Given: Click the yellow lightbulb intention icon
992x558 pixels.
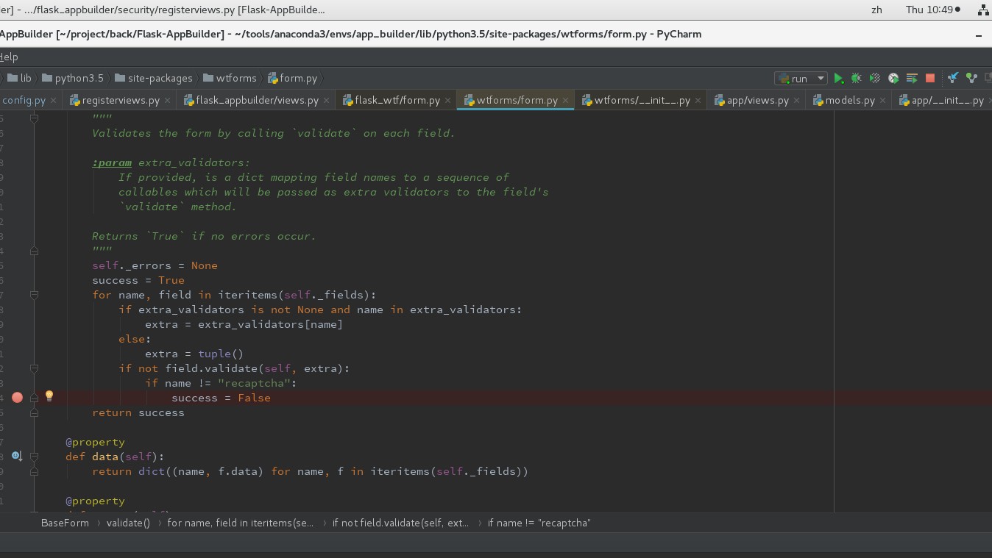Looking at the screenshot, I should pyautogui.click(x=49, y=396).
